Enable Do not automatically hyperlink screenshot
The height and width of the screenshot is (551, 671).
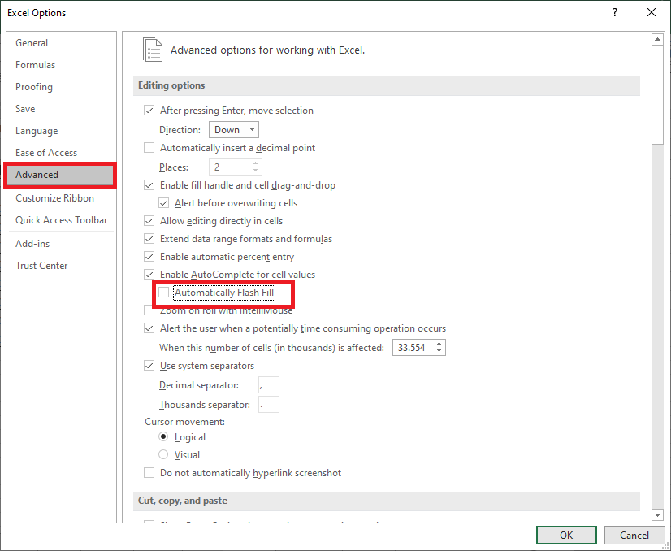pos(149,473)
